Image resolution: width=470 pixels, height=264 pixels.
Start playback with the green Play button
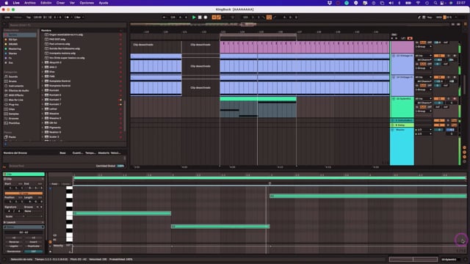[x=194, y=18]
